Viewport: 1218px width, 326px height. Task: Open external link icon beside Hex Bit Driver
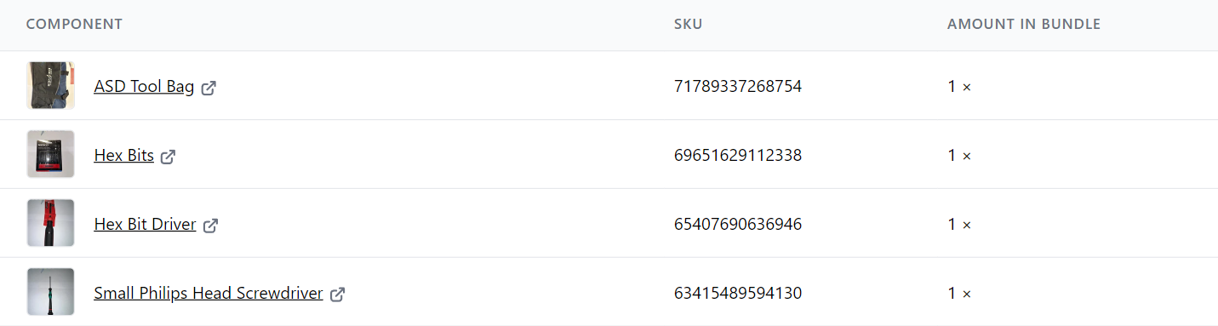tap(210, 226)
